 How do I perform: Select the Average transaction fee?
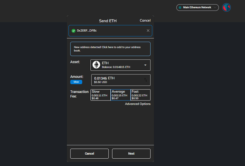tap(120, 95)
